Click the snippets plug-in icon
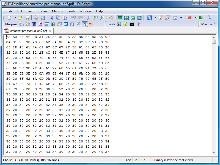Image resolution: width=220 pixels, height=165 pixels. [72, 24]
